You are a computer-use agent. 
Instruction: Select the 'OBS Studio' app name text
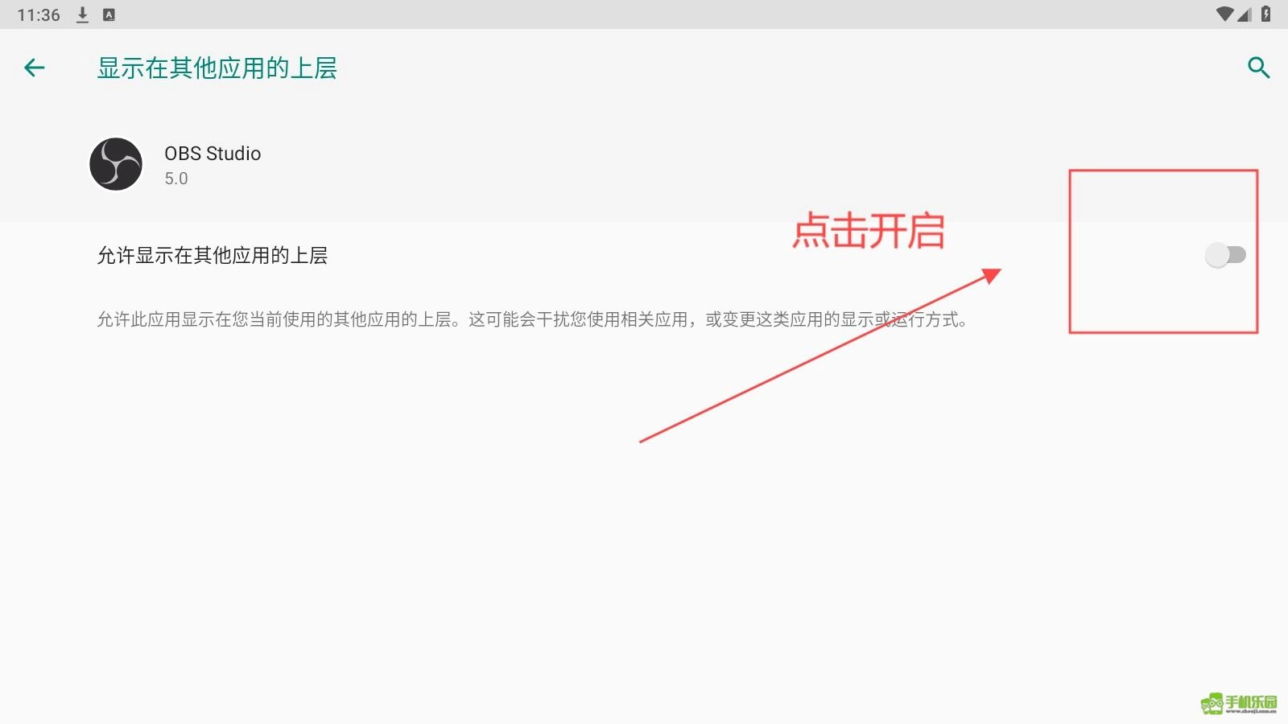tap(213, 154)
